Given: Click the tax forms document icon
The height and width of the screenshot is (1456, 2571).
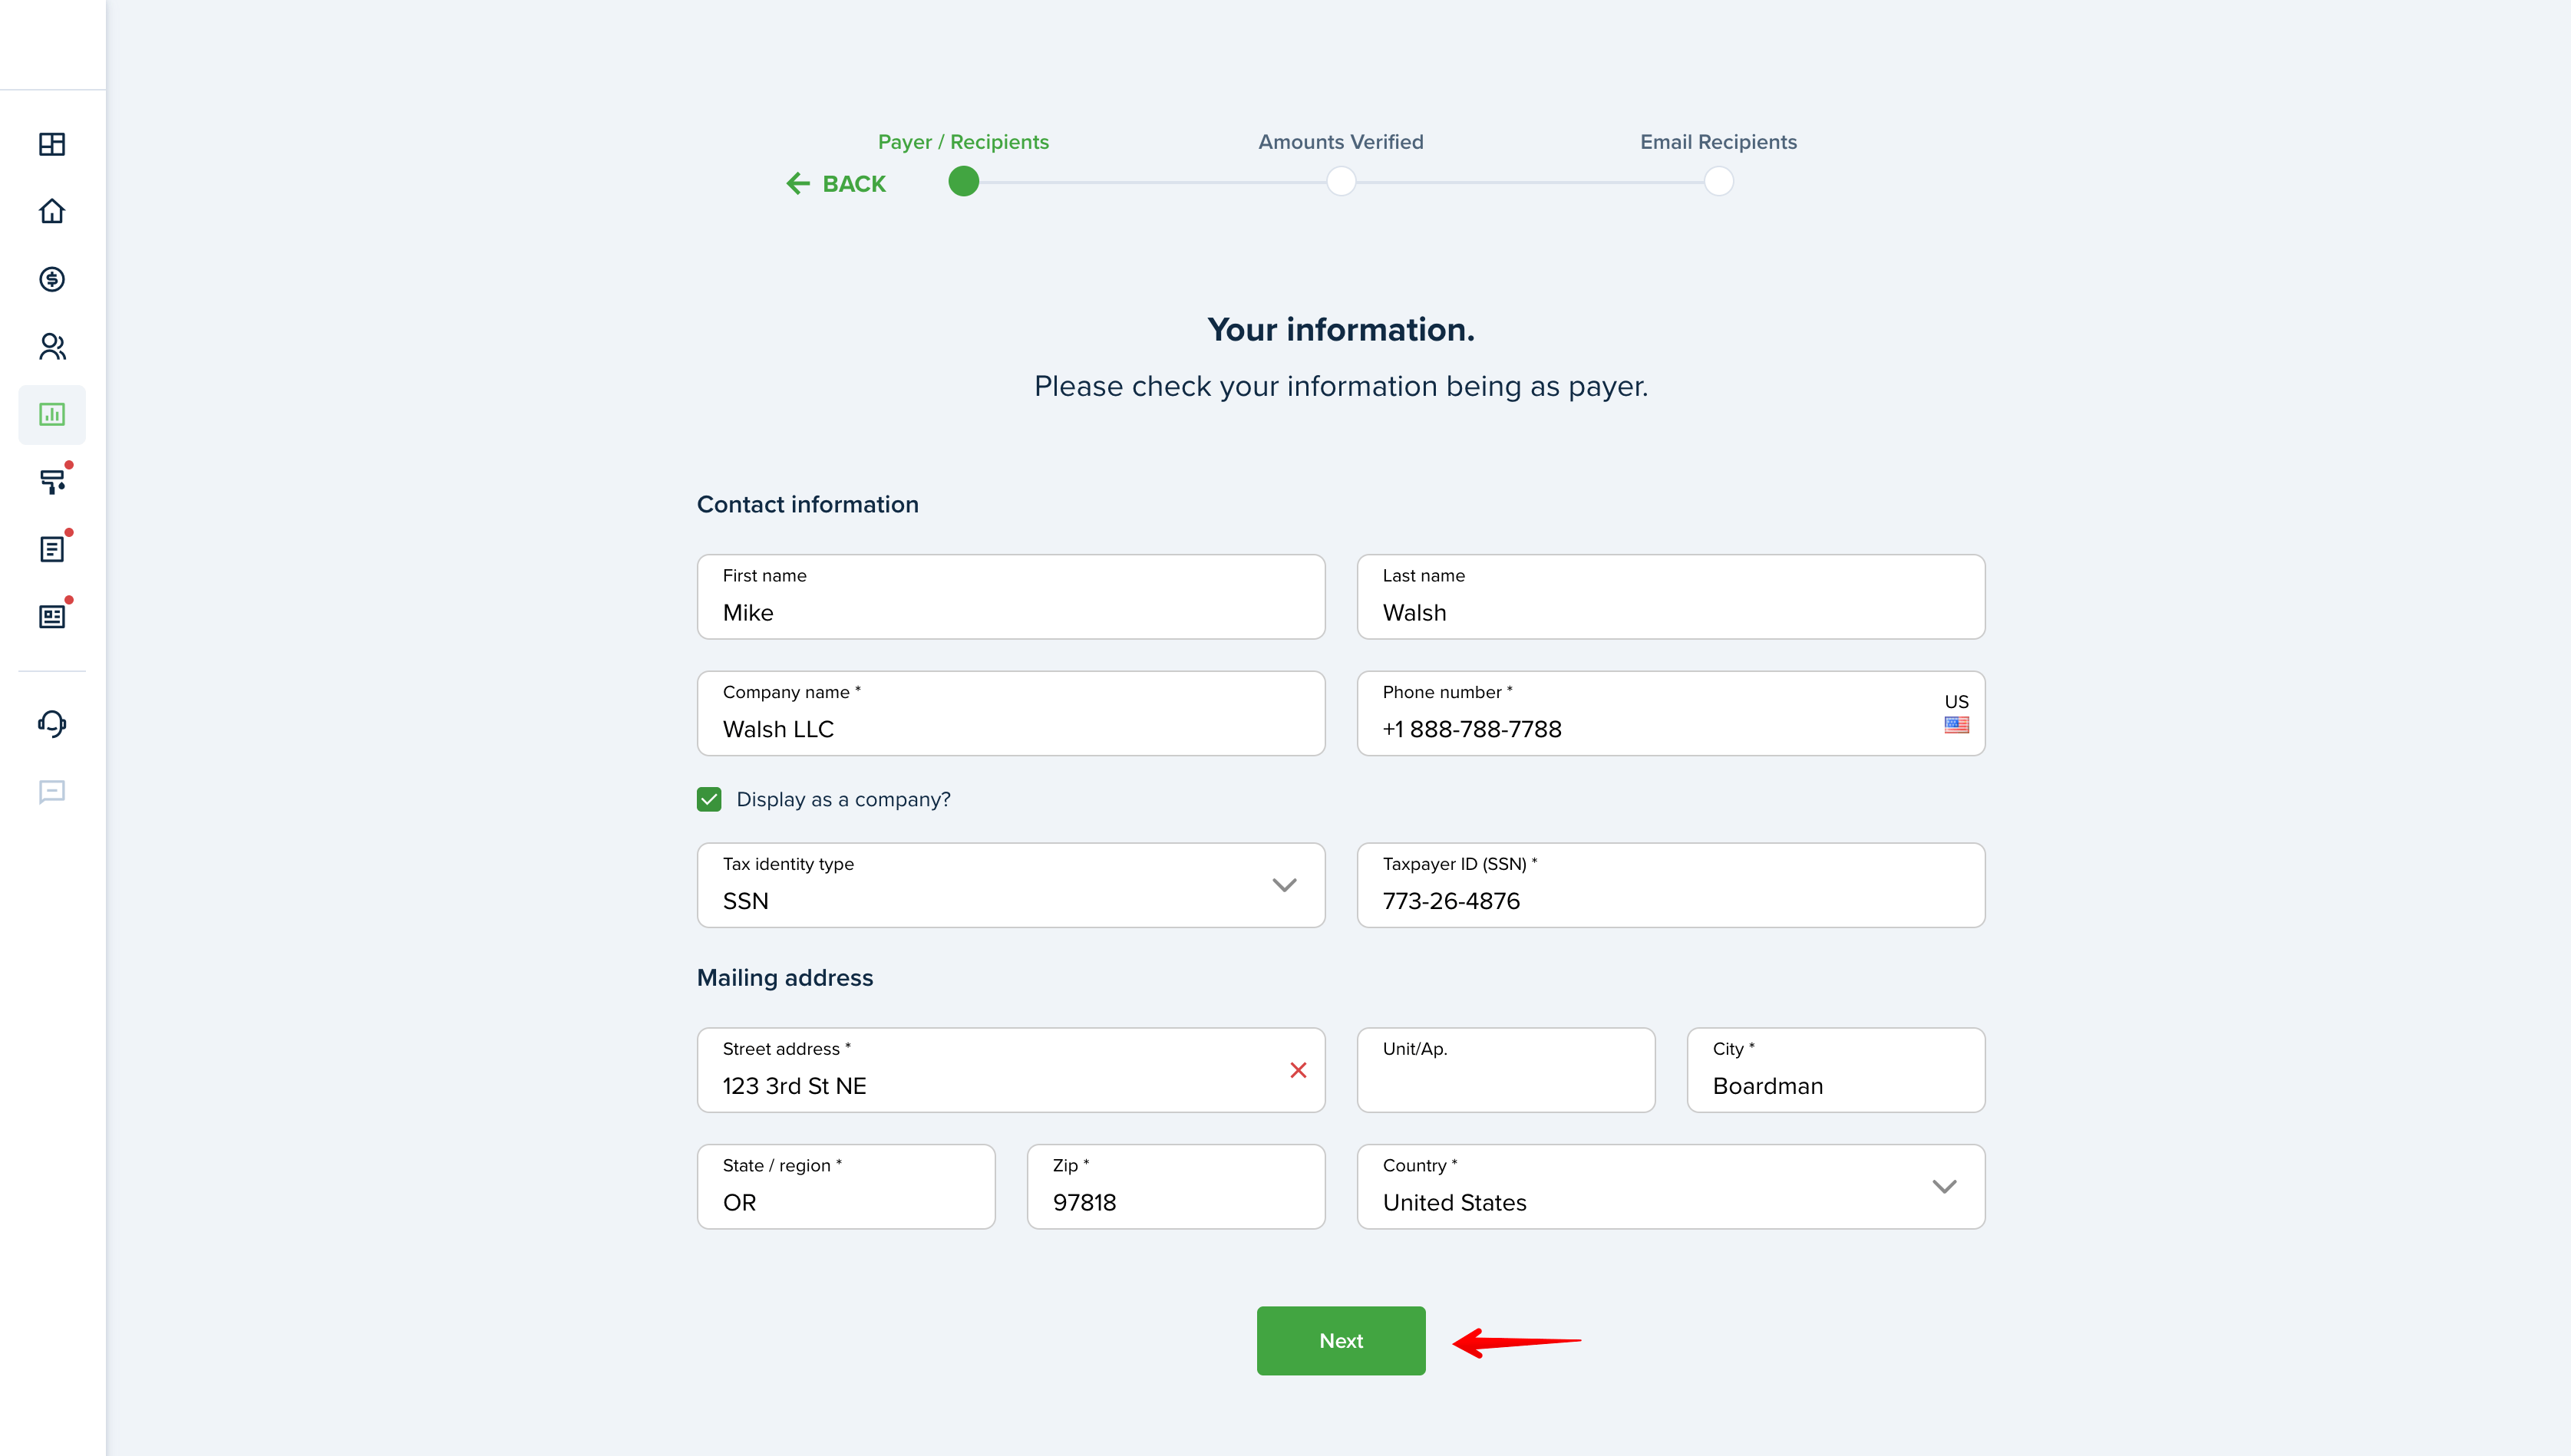Looking at the screenshot, I should [x=51, y=616].
